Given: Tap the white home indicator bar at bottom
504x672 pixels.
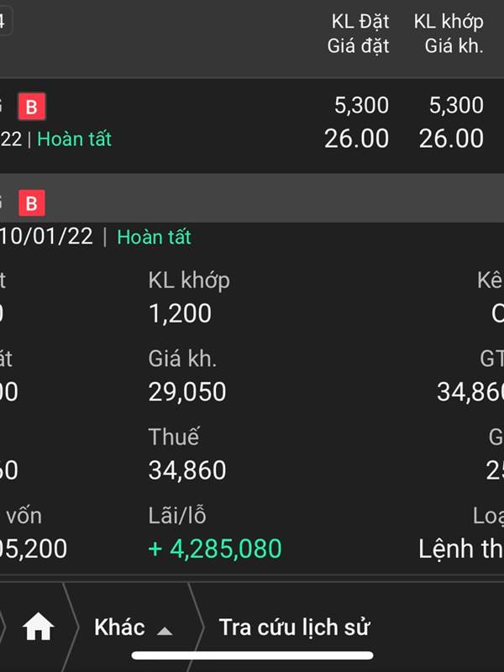Looking at the screenshot, I should (x=253, y=655).
